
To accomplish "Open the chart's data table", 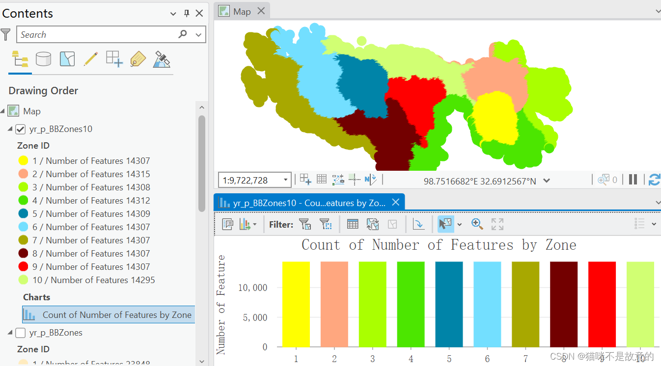I will click(x=353, y=224).
